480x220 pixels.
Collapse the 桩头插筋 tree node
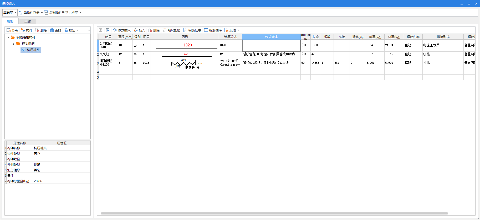tap(13, 44)
